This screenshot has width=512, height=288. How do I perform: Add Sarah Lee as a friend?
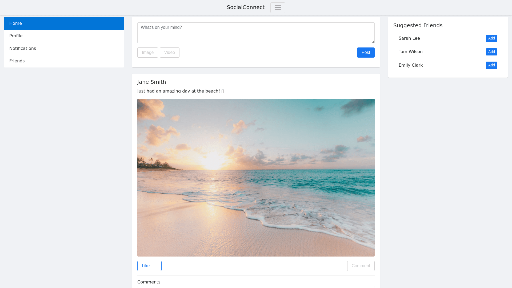click(491, 38)
